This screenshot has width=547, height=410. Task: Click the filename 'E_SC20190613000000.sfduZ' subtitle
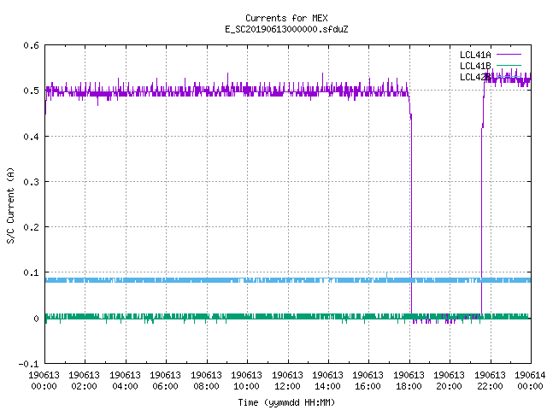pyautogui.click(x=286, y=29)
